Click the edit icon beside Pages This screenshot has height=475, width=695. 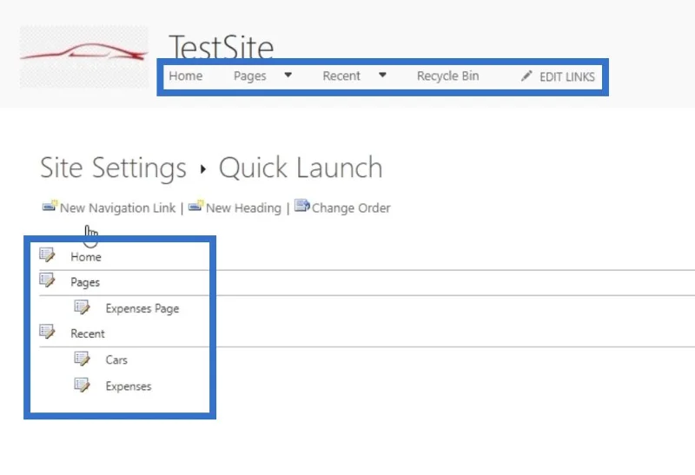point(47,280)
